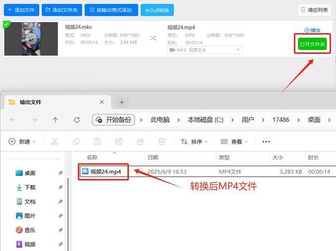Unpin 视频 using its pin icon
This screenshot has width=336, height=251.
coord(60,244)
